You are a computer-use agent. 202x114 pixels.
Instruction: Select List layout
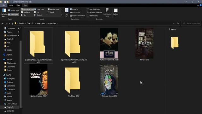(37, 12)
